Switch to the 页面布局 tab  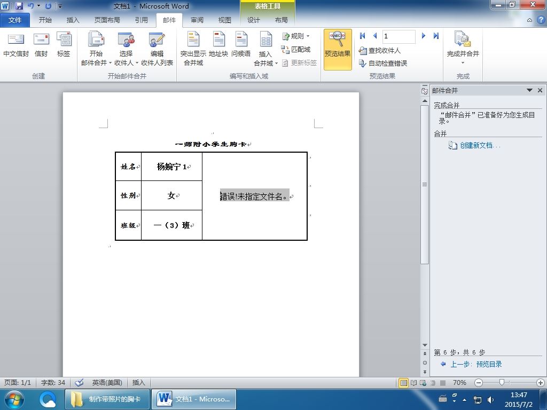(x=107, y=20)
